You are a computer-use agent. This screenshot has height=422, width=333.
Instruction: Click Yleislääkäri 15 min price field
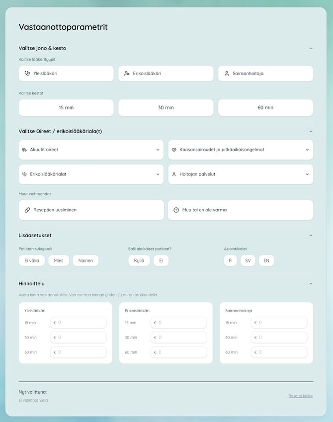coord(79,323)
